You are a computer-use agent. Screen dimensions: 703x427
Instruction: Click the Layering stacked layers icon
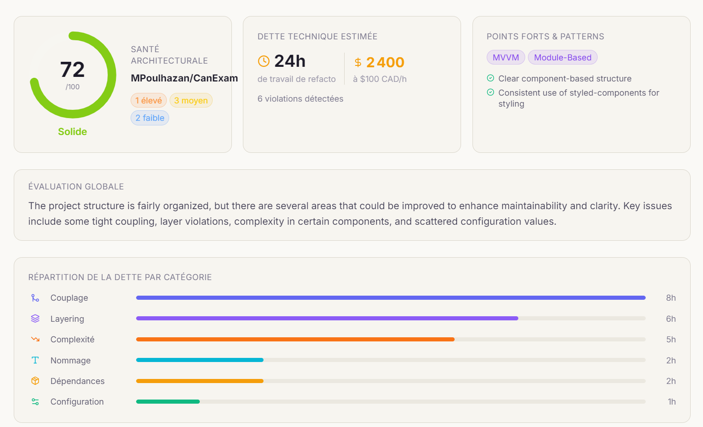(x=35, y=319)
